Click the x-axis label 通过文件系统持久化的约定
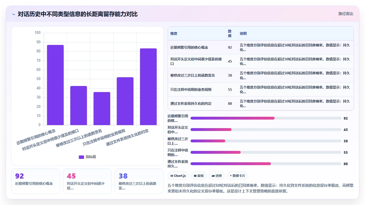This screenshot has height=205, width=365. pos(127,137)
